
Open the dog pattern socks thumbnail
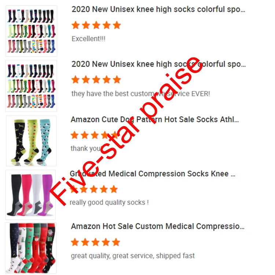(x=31, y=141)
